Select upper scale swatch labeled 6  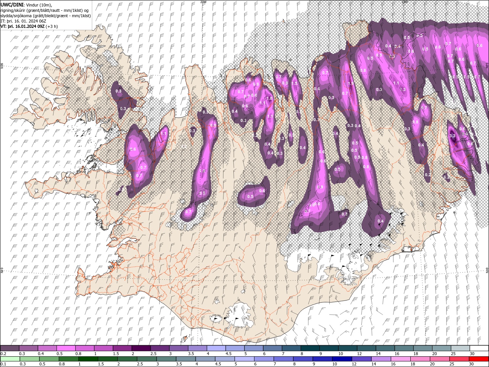tap(272, 348)
